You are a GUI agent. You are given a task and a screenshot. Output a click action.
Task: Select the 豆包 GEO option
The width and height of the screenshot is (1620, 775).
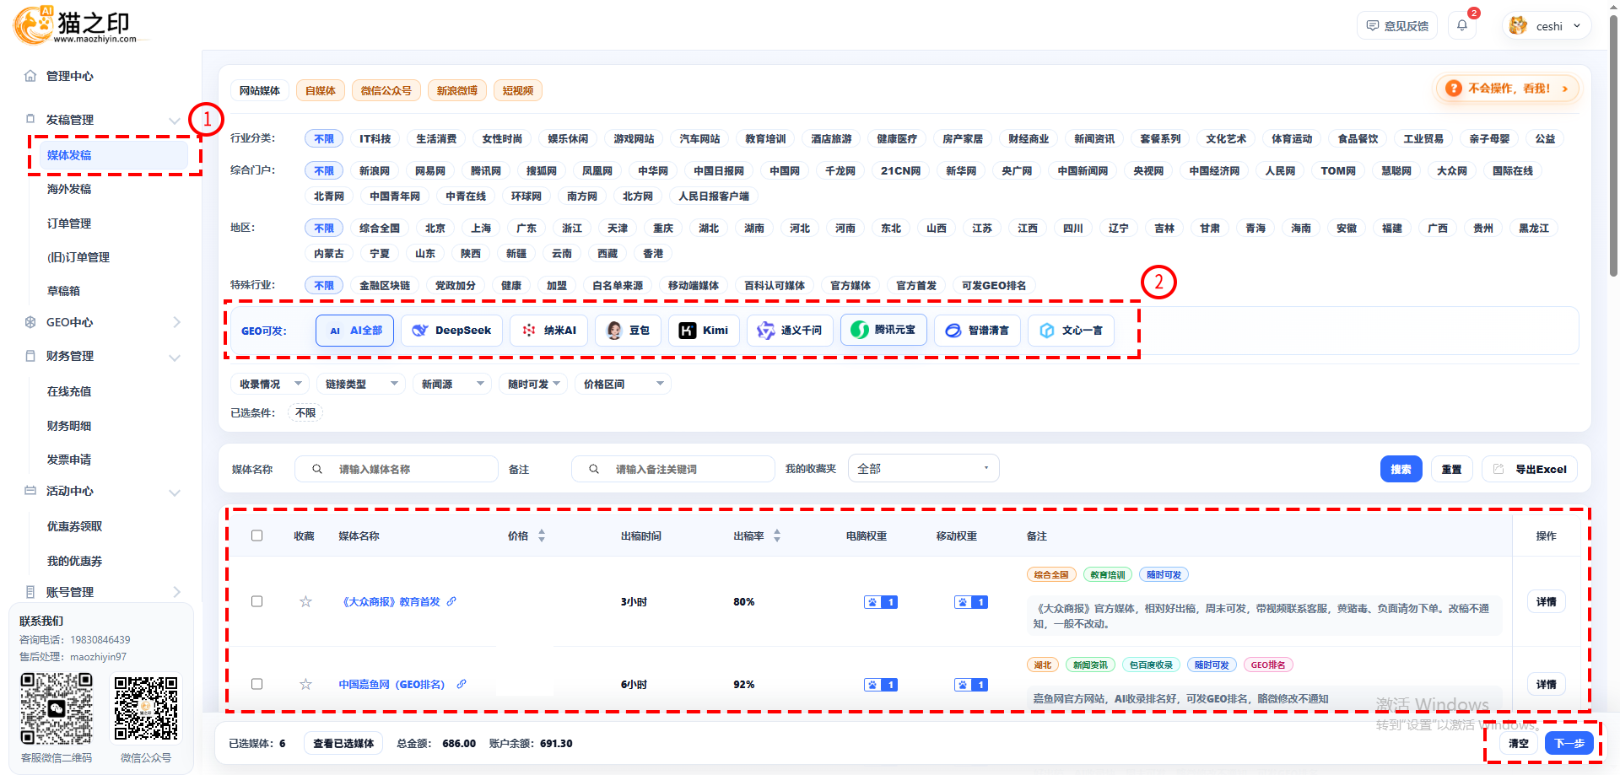629,331
